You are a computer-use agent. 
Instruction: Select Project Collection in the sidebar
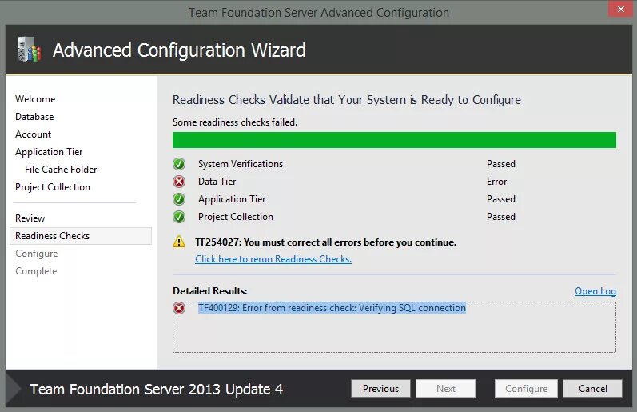[53, 187]
